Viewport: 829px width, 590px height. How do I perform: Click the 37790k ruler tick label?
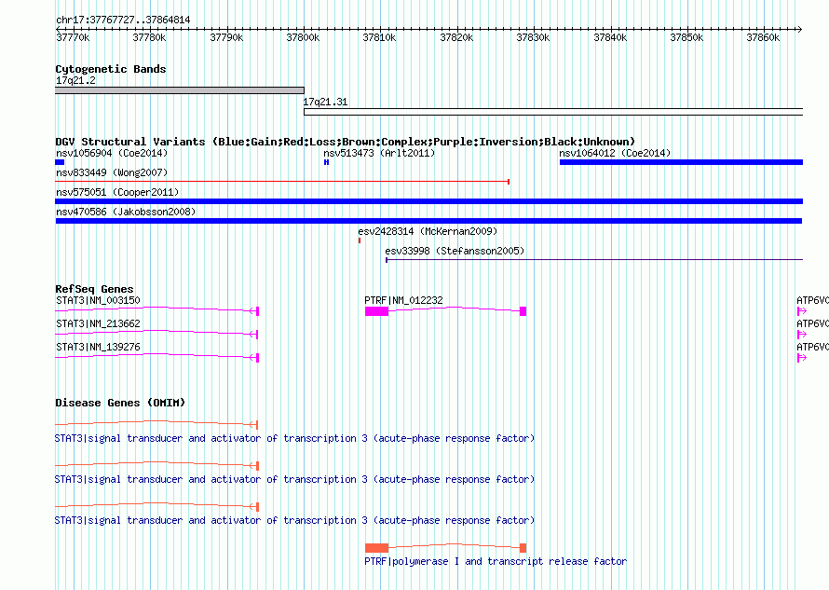(226, 37)
